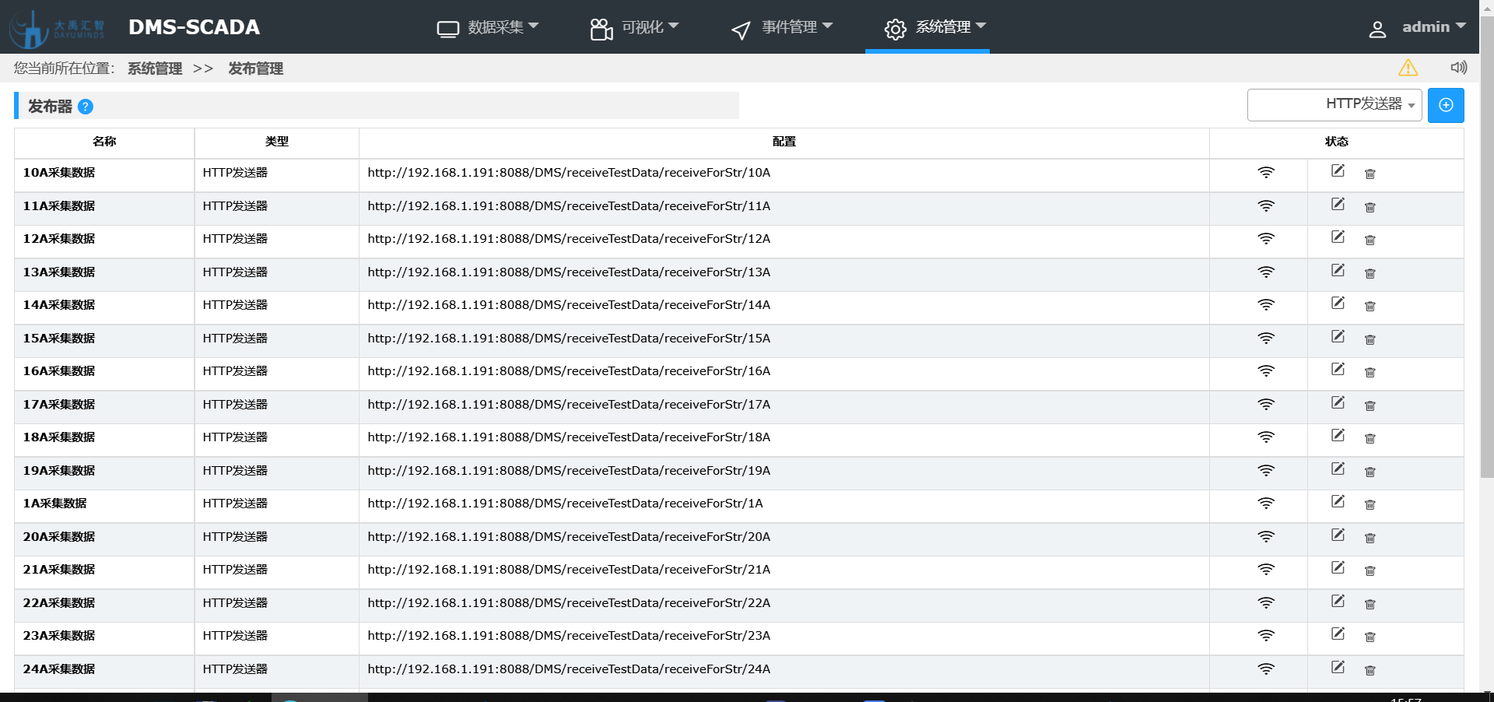Screen dimensions: 1494x702
Task: Click the yellow warning triangle icon
Action: pyautogui.click(x=1408, y=68)
